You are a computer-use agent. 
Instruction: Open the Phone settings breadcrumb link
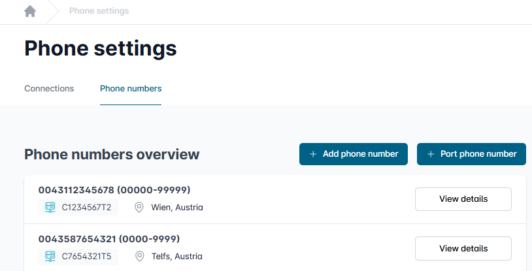coord(99,11)
